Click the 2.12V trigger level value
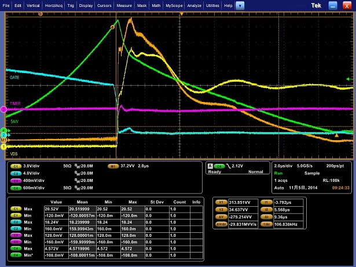The height and width of the screenshot is (267, 356). 237,166
